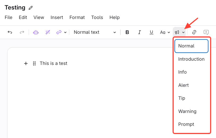This screenshot has width=216, height=138.
Task: Click the plus icon to add block
Action: tap(26, 63)
